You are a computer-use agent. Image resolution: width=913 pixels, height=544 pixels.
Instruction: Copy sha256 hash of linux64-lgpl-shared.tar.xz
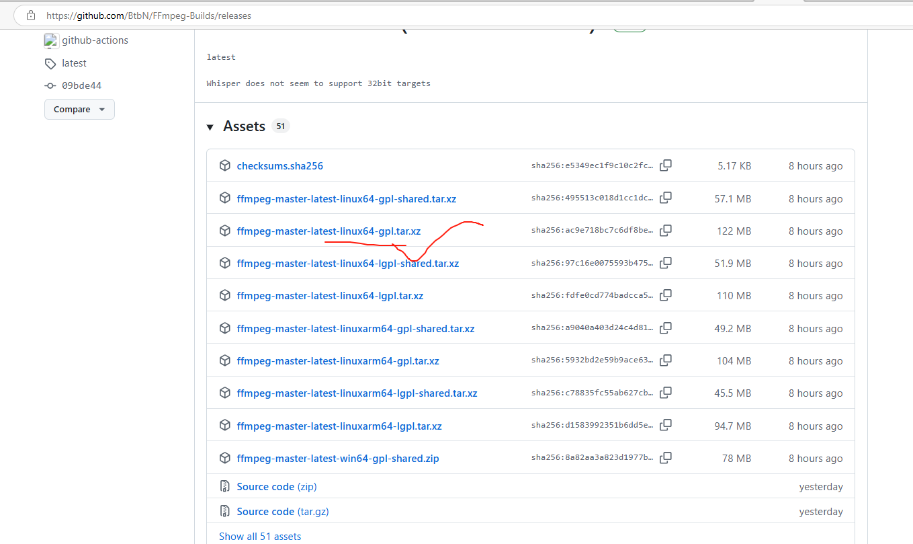666,263
